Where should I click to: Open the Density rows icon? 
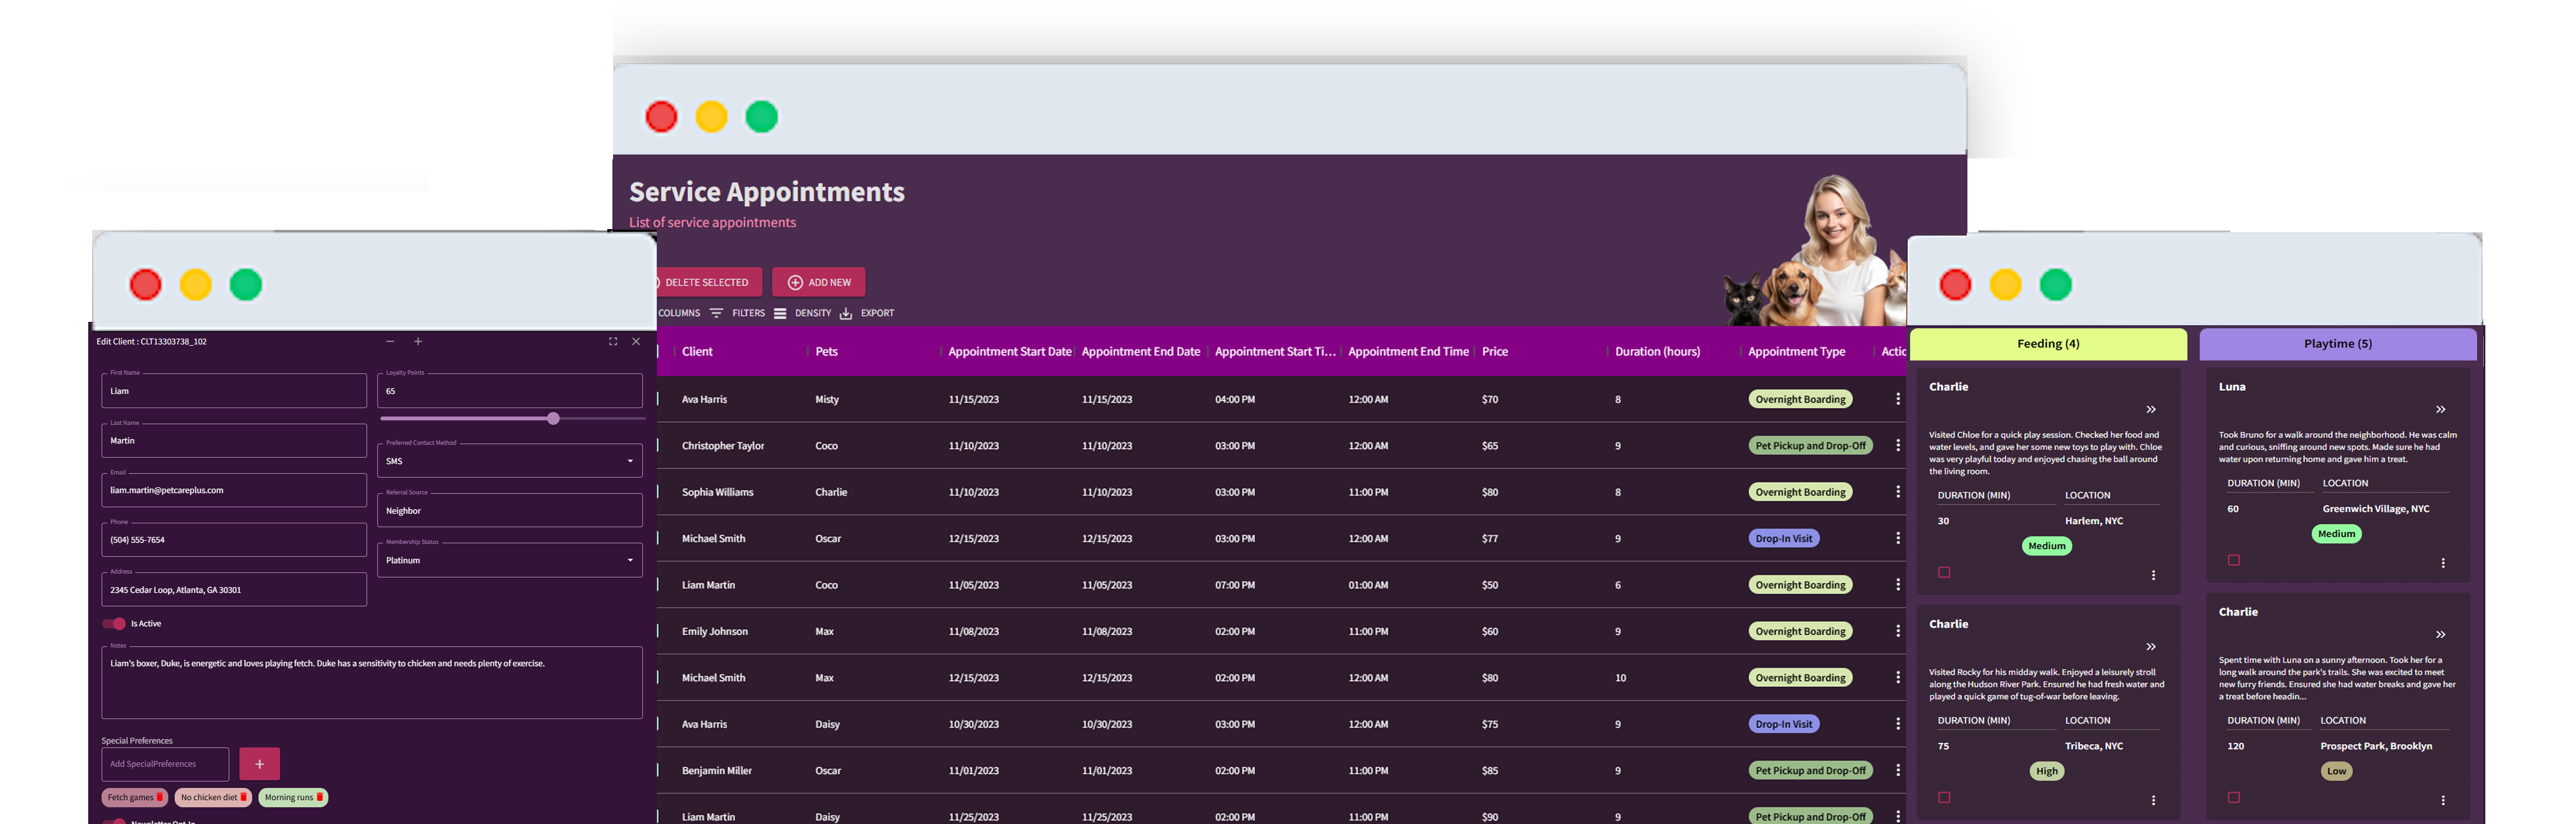[x=780, y=313]
